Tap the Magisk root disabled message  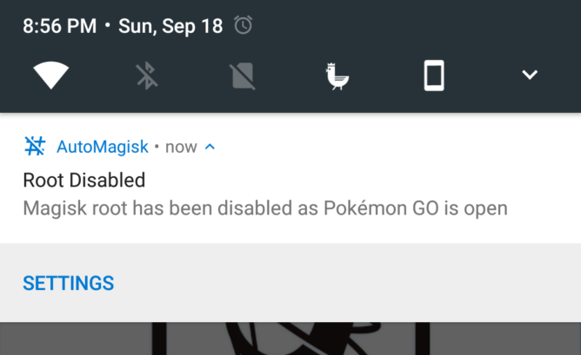point(264,208)
